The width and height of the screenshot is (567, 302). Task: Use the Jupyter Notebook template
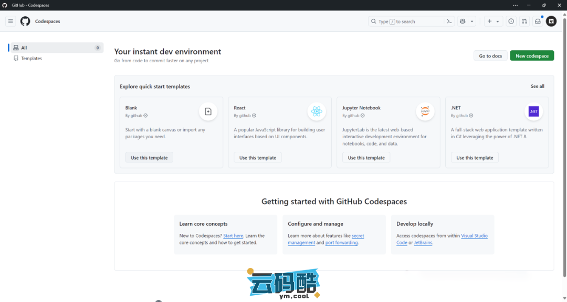pyautogui.click(x=366, y=158)
